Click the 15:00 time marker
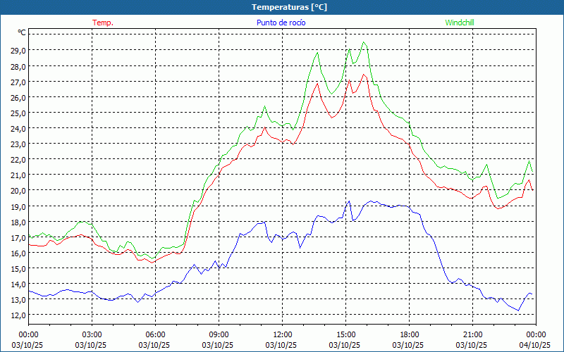564x352 pixels. click(345, 334)
